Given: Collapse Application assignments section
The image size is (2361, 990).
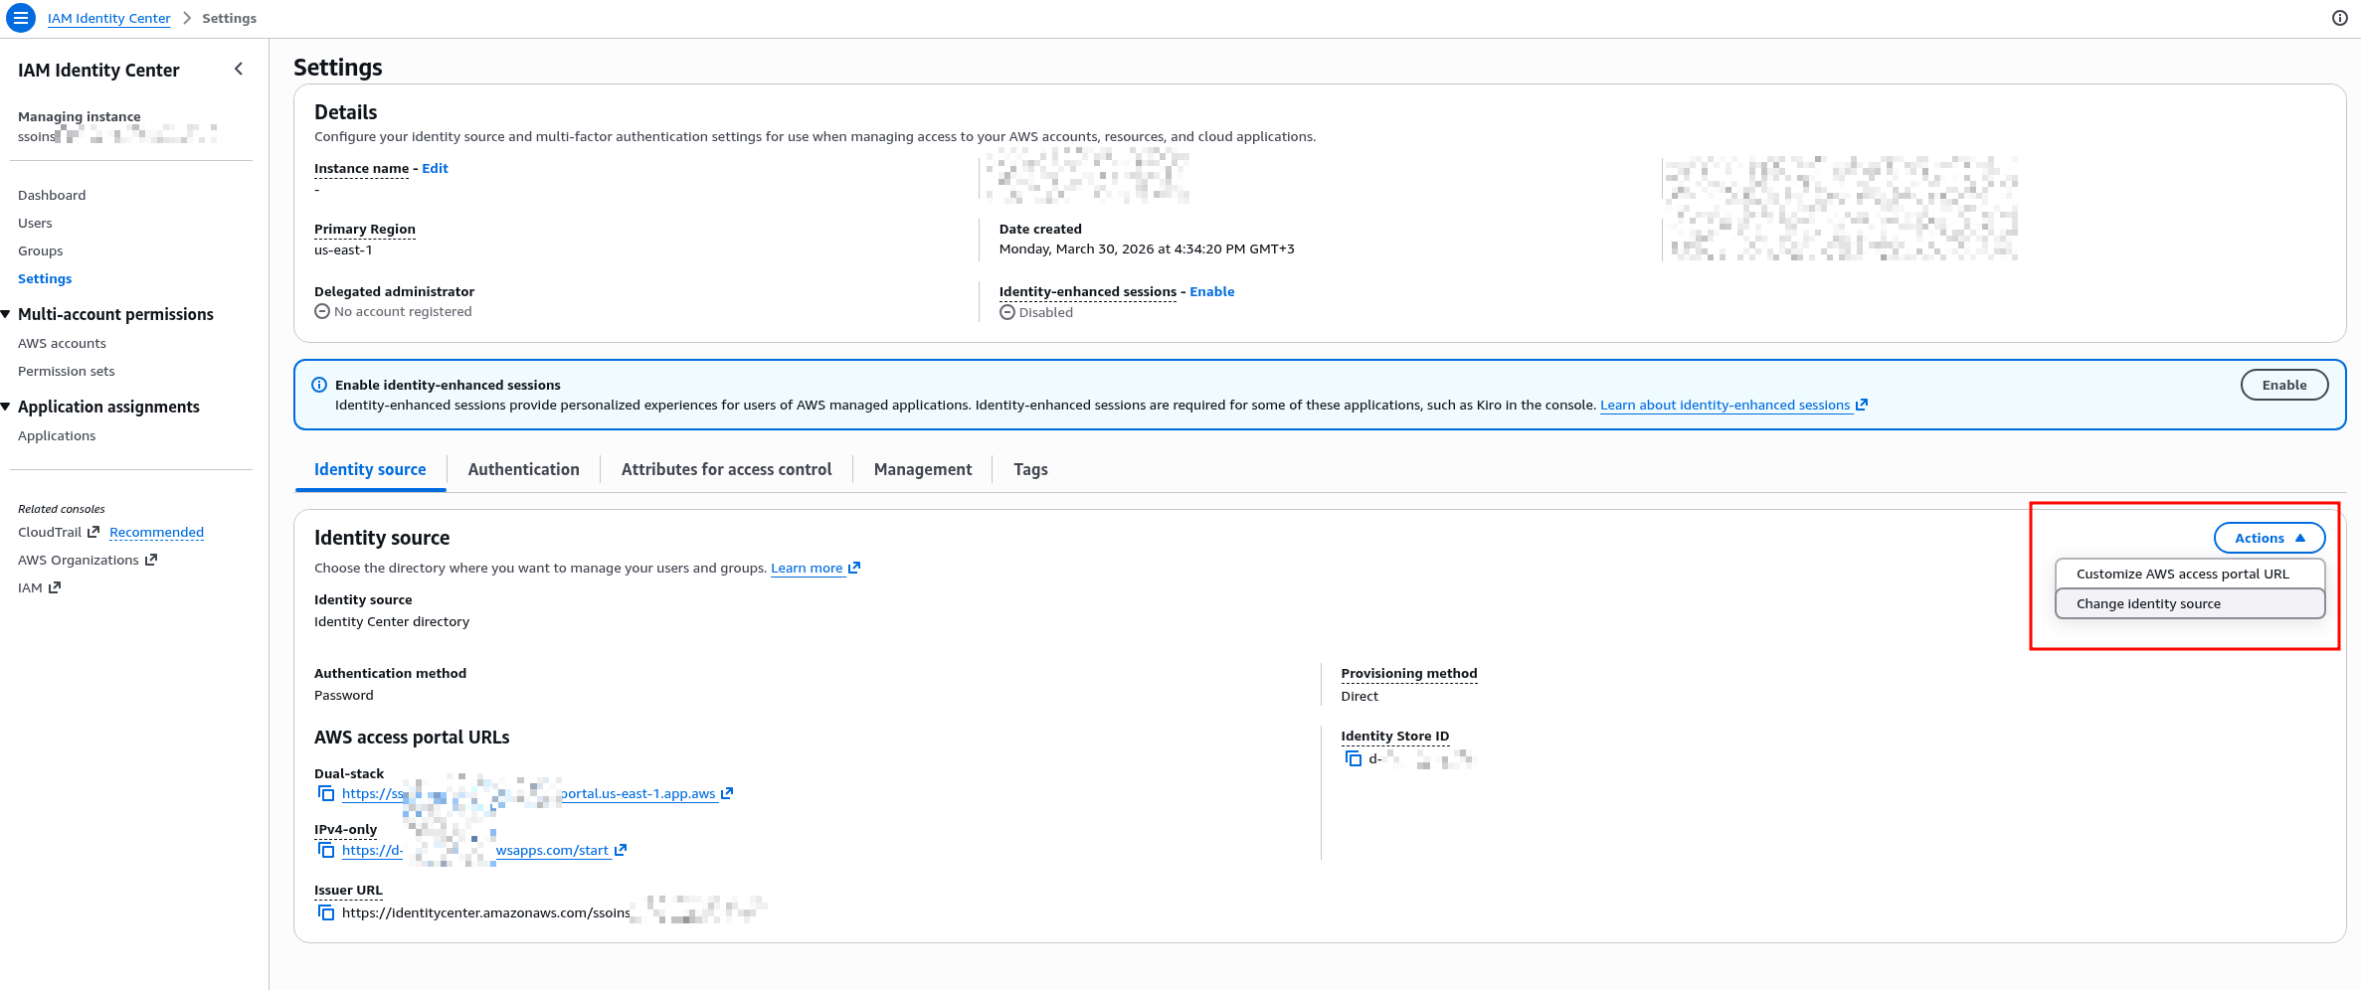Looking at the screenshot, I should point(7,407).
